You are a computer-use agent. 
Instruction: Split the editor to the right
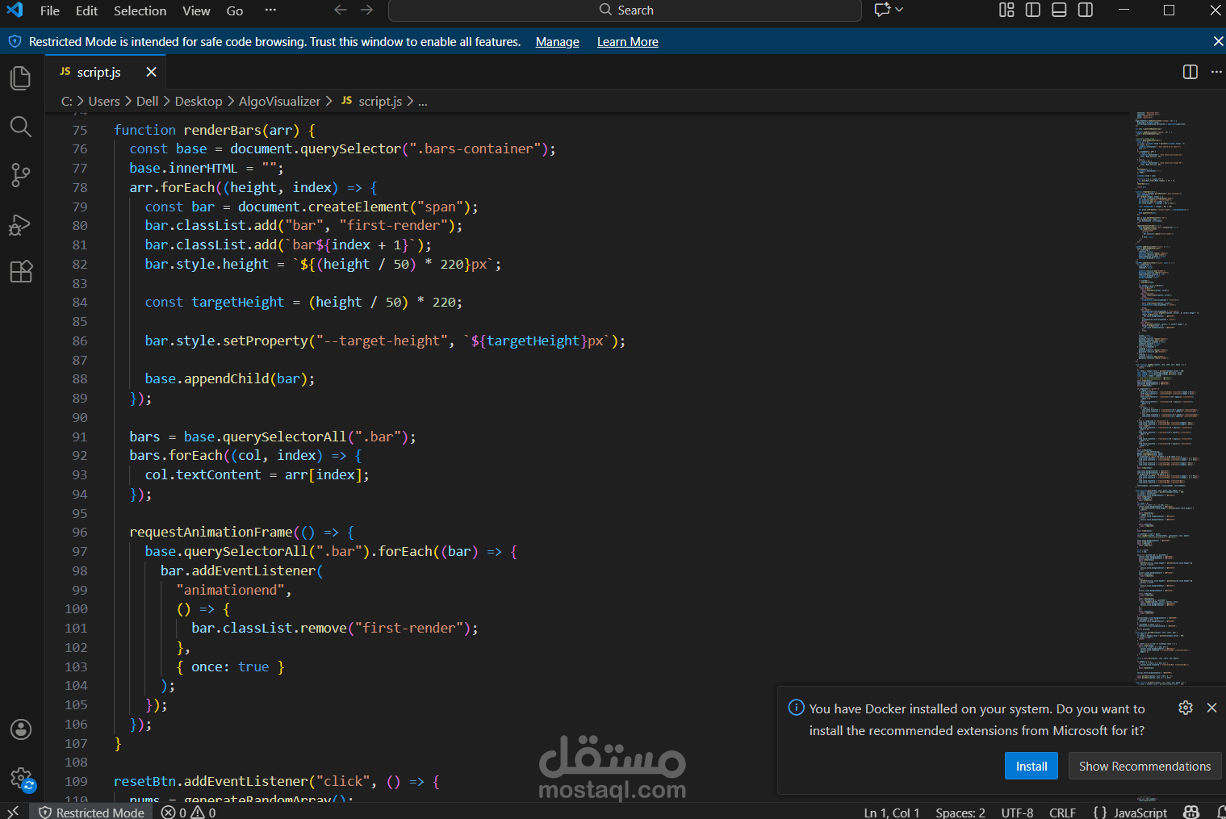coord(1190,72)
